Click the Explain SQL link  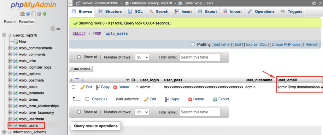(x=256, y=44)
